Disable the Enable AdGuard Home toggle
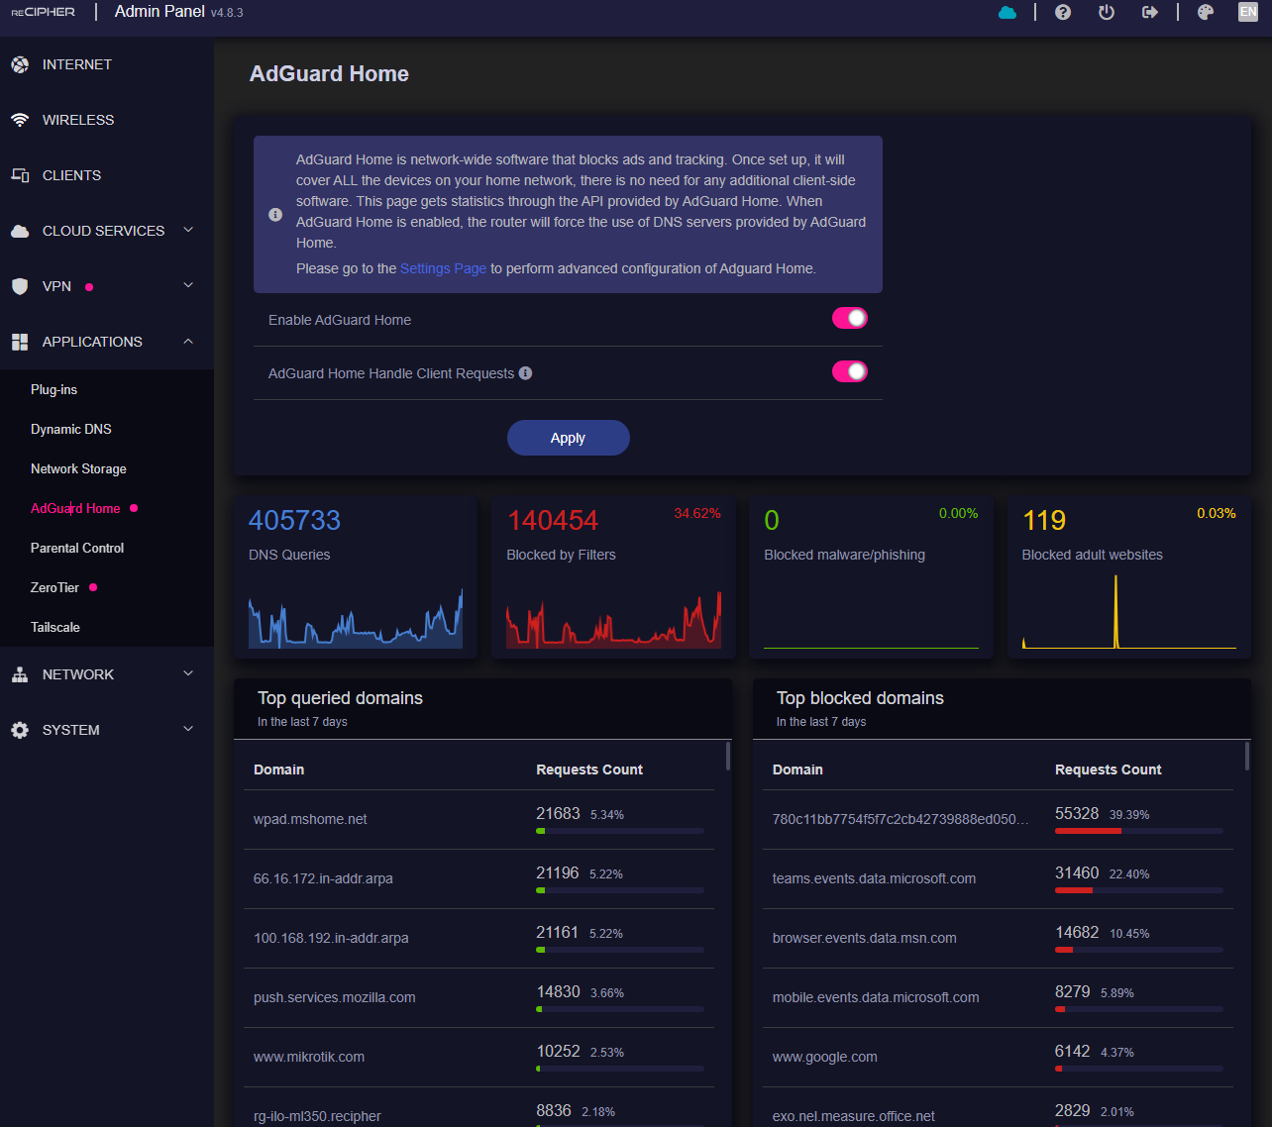Image resolution: width=1272 pixels, height=1127 pixels. point(849,318)
